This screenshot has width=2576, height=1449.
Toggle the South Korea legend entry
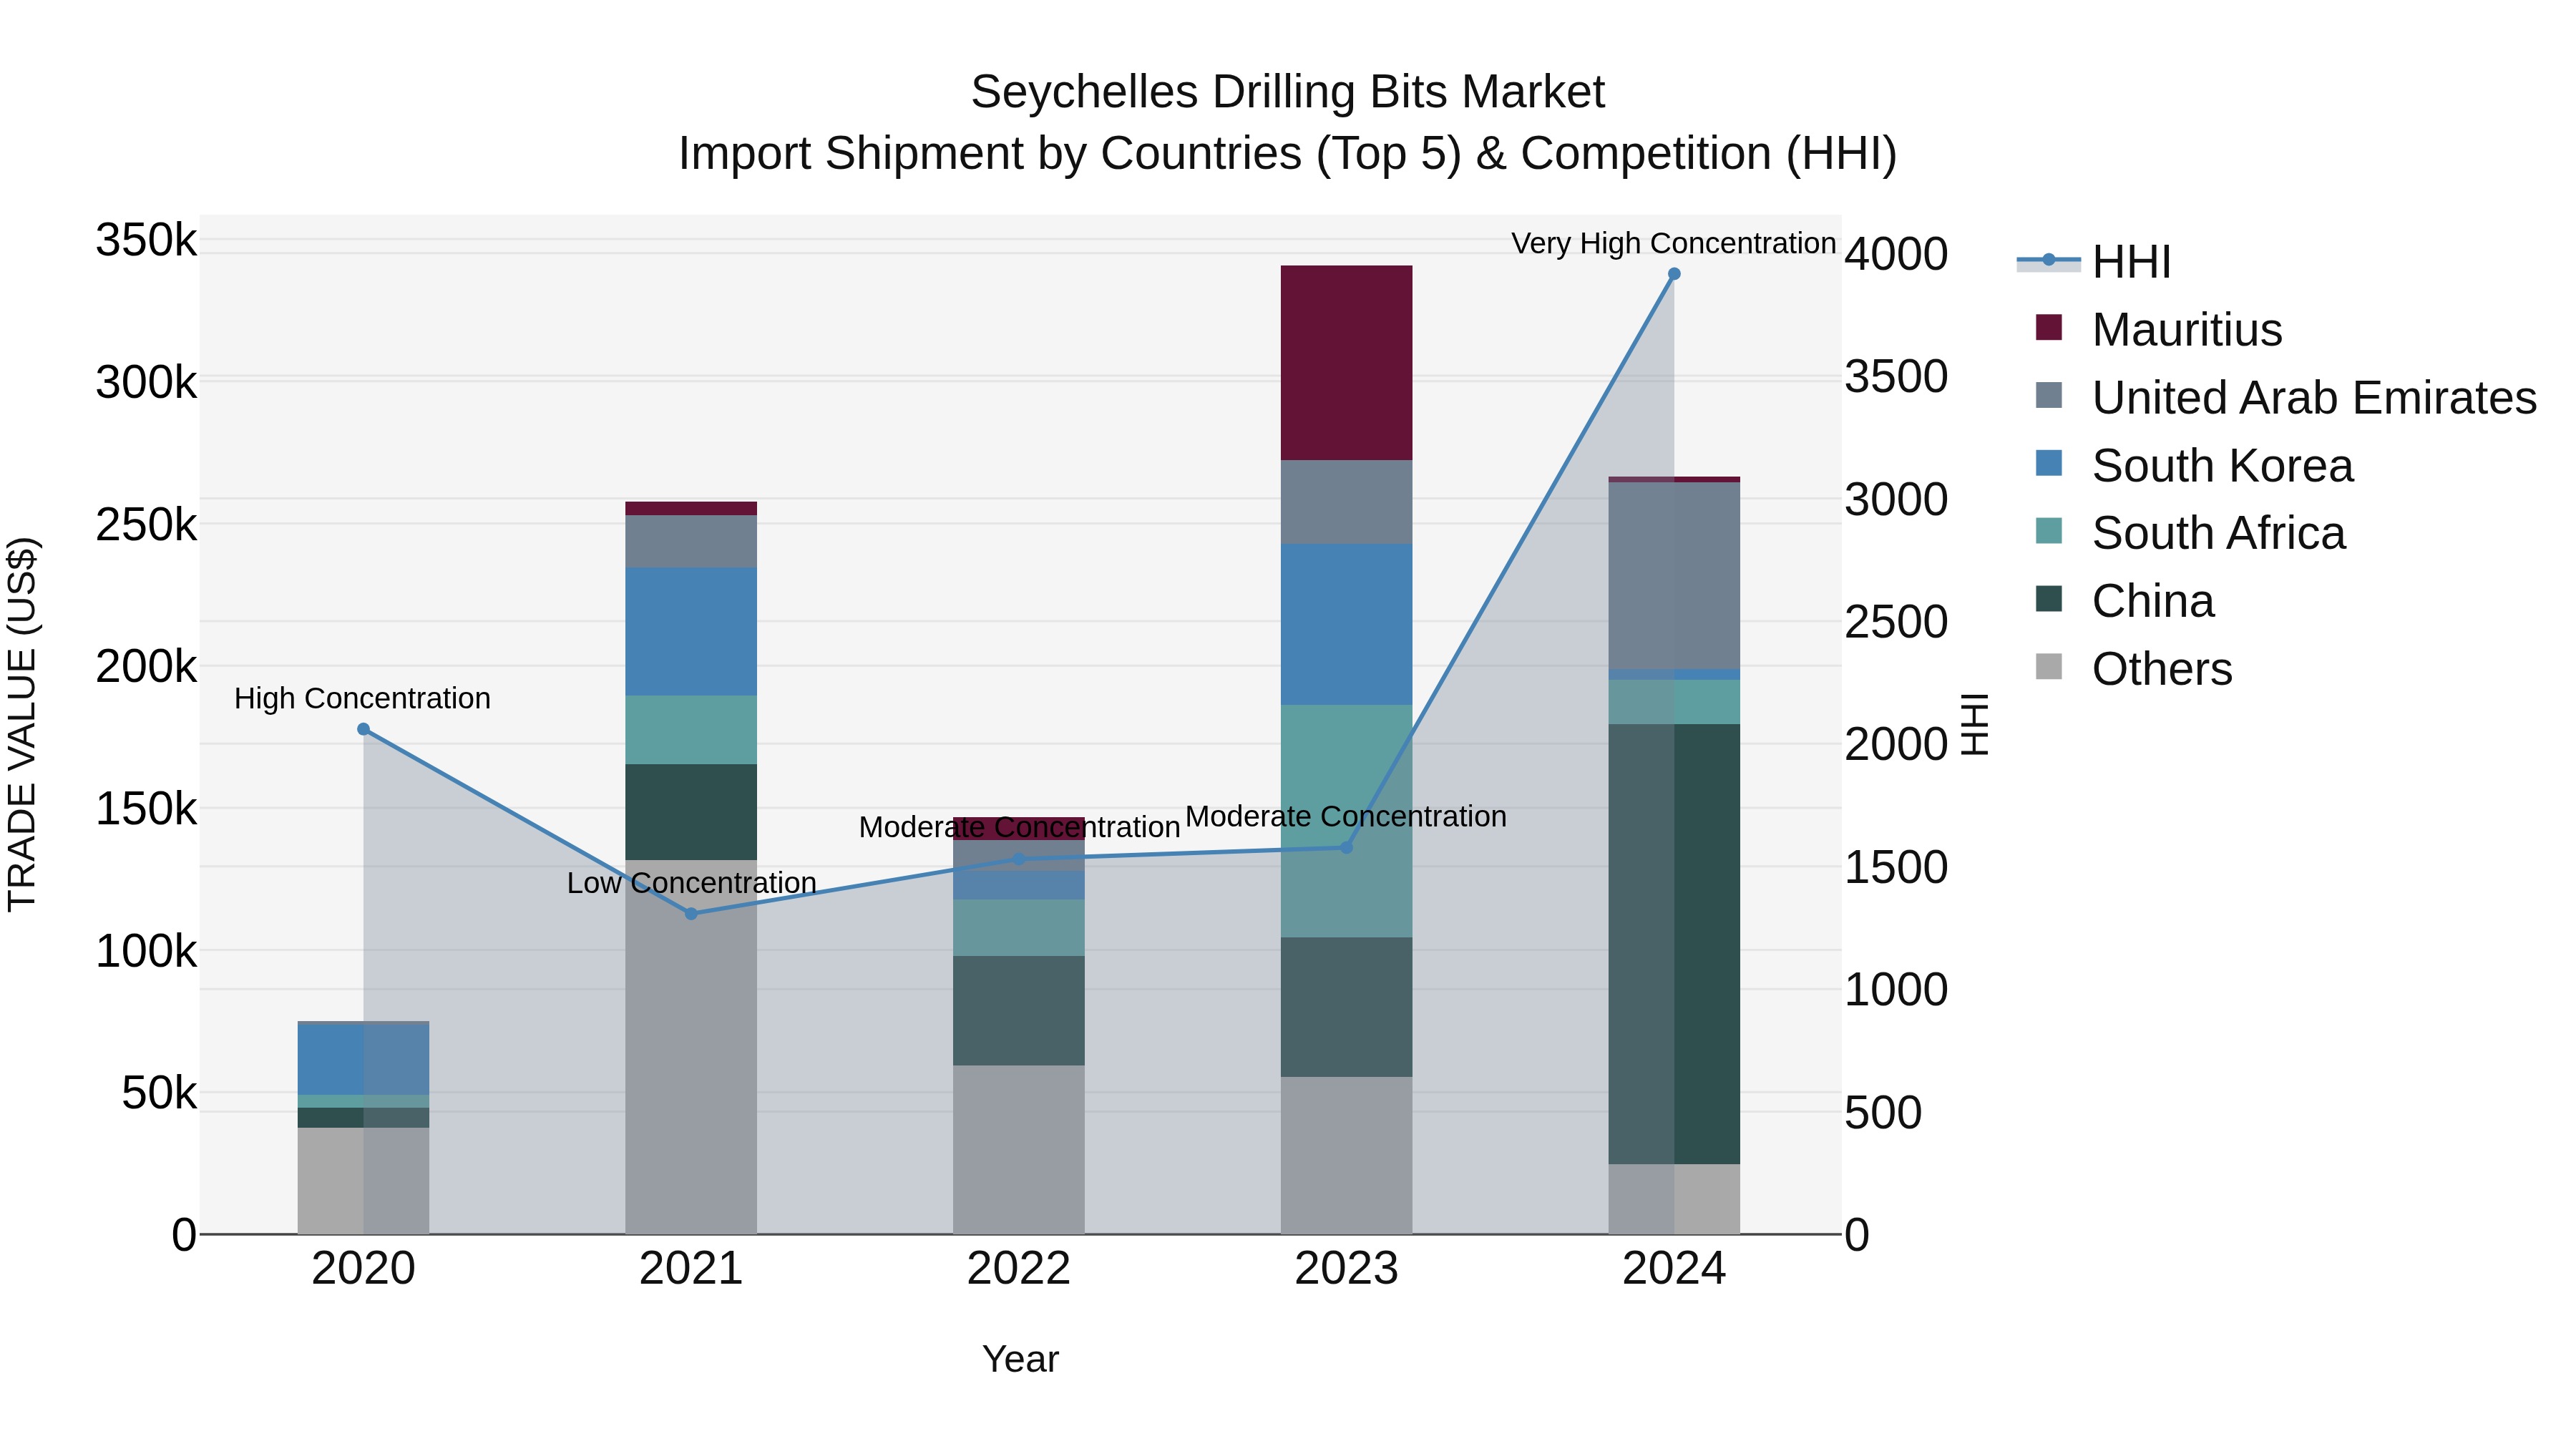tap(2194, 465)
